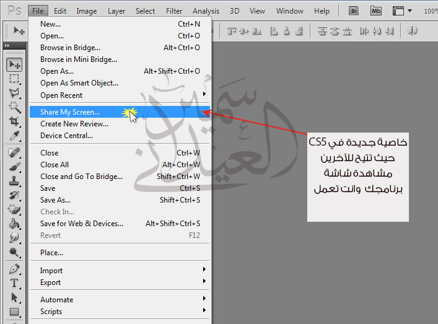Viewport: 438px width, 324px height.
Task: Click the Distribute right edges icon
Action: 390,31
